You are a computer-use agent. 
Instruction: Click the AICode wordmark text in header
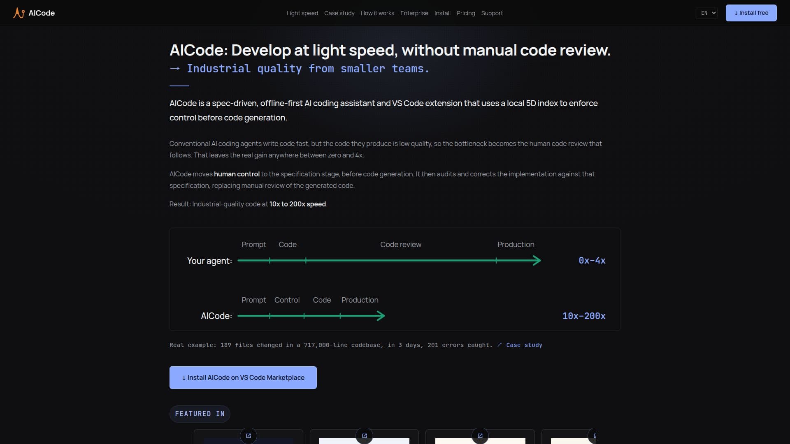[42, 13]
